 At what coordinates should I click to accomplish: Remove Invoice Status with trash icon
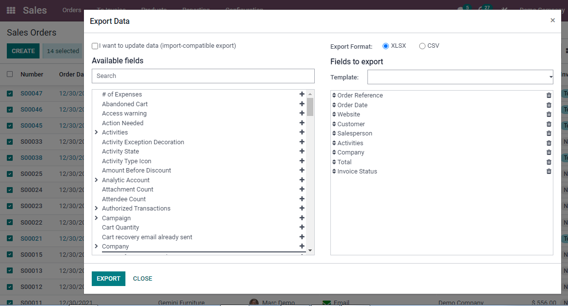click(x=548, y=172)
